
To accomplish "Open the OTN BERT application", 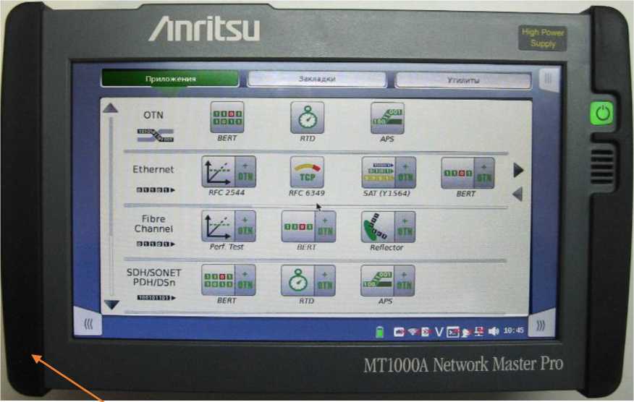I will tap(227, 117).
